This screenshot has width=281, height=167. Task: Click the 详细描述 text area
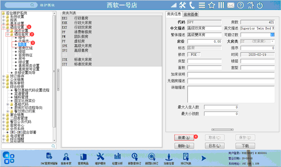(231, 94)
